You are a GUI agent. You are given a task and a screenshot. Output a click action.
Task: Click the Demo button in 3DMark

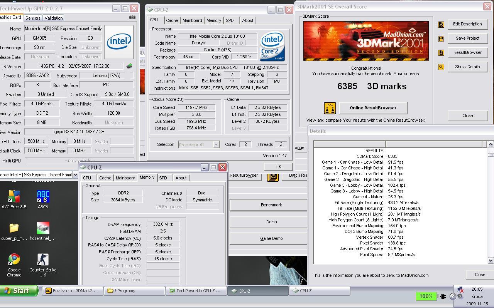(269, 222)
